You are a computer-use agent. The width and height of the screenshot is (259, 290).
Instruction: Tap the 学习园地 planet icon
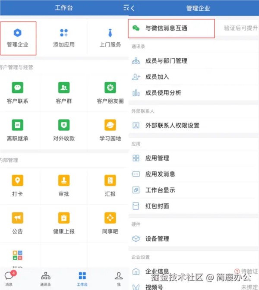click(110, 125)
